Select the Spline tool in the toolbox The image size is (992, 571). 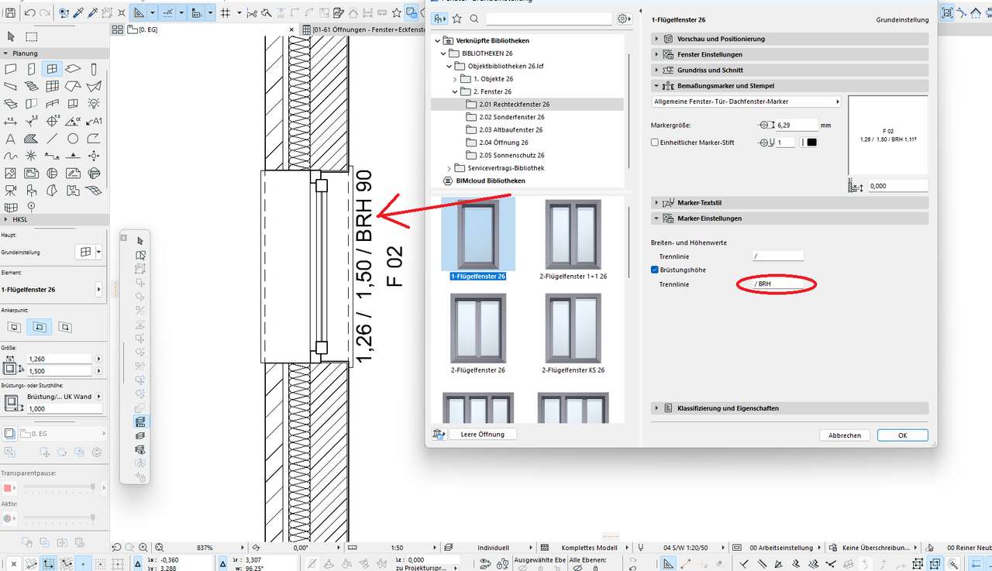click(x=11, y=156)
